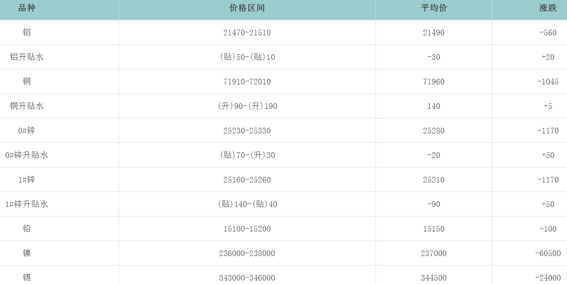
Task: Click nickel change value -60500
Action: click(x=548, y=253)
